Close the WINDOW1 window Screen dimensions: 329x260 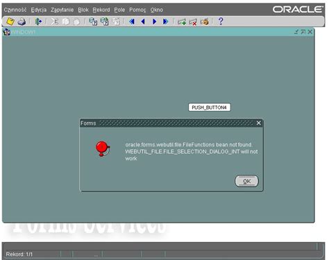(310, 32)
